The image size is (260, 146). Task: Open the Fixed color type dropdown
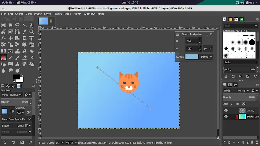tap(206, 57)
